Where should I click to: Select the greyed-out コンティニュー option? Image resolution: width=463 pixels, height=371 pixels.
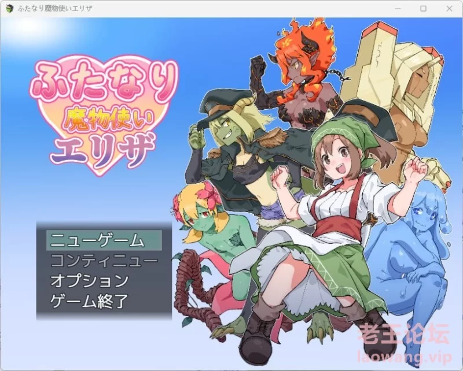(x=104, y=261)
